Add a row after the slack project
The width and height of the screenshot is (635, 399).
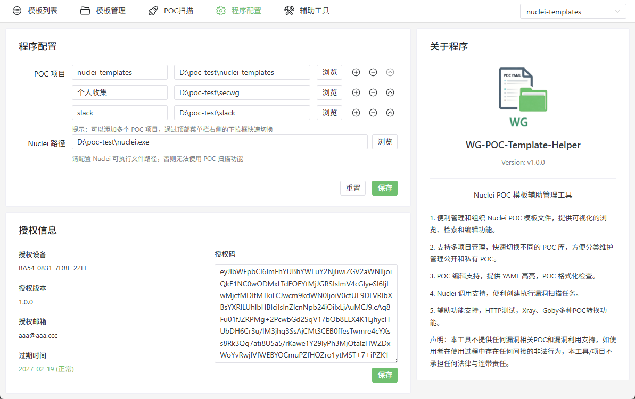[x=356, y=113]
